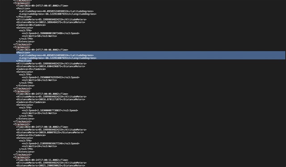Click the Time line reading 17:00:10.000Z
This screenshot has height=167, width=286.
[42, 127]
